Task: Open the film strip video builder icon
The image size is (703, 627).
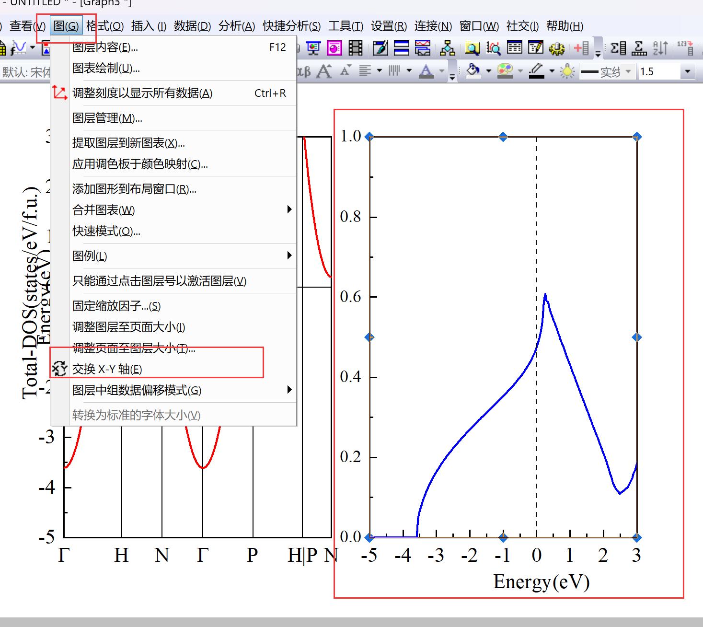Action: click(x=356, y=48)
